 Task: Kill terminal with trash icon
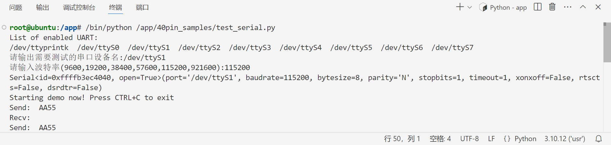pos(552,7)
